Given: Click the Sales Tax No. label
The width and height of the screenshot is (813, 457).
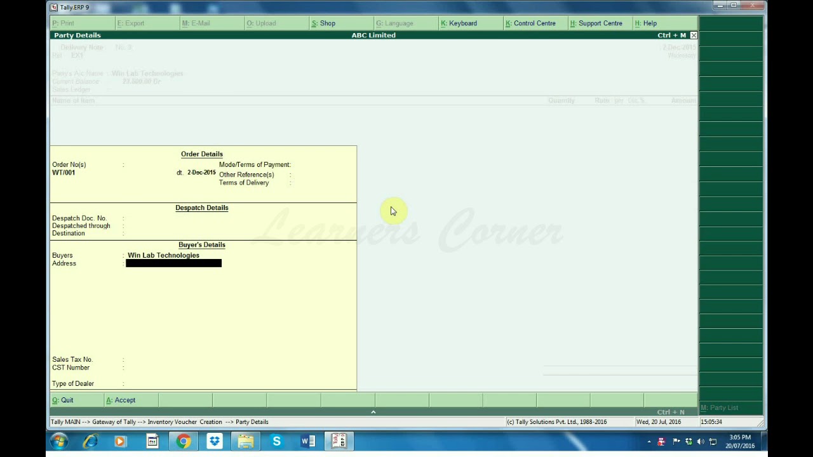Looking at the screenshot, I should [72, 360].
